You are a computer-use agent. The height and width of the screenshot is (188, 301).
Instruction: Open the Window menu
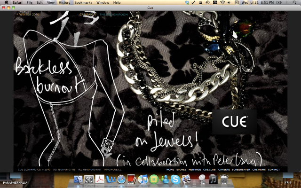pyautogui.click(x=103, y=2)
